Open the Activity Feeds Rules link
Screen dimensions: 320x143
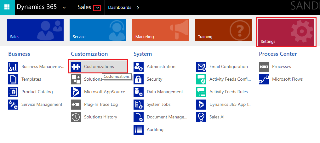(229, 92)
